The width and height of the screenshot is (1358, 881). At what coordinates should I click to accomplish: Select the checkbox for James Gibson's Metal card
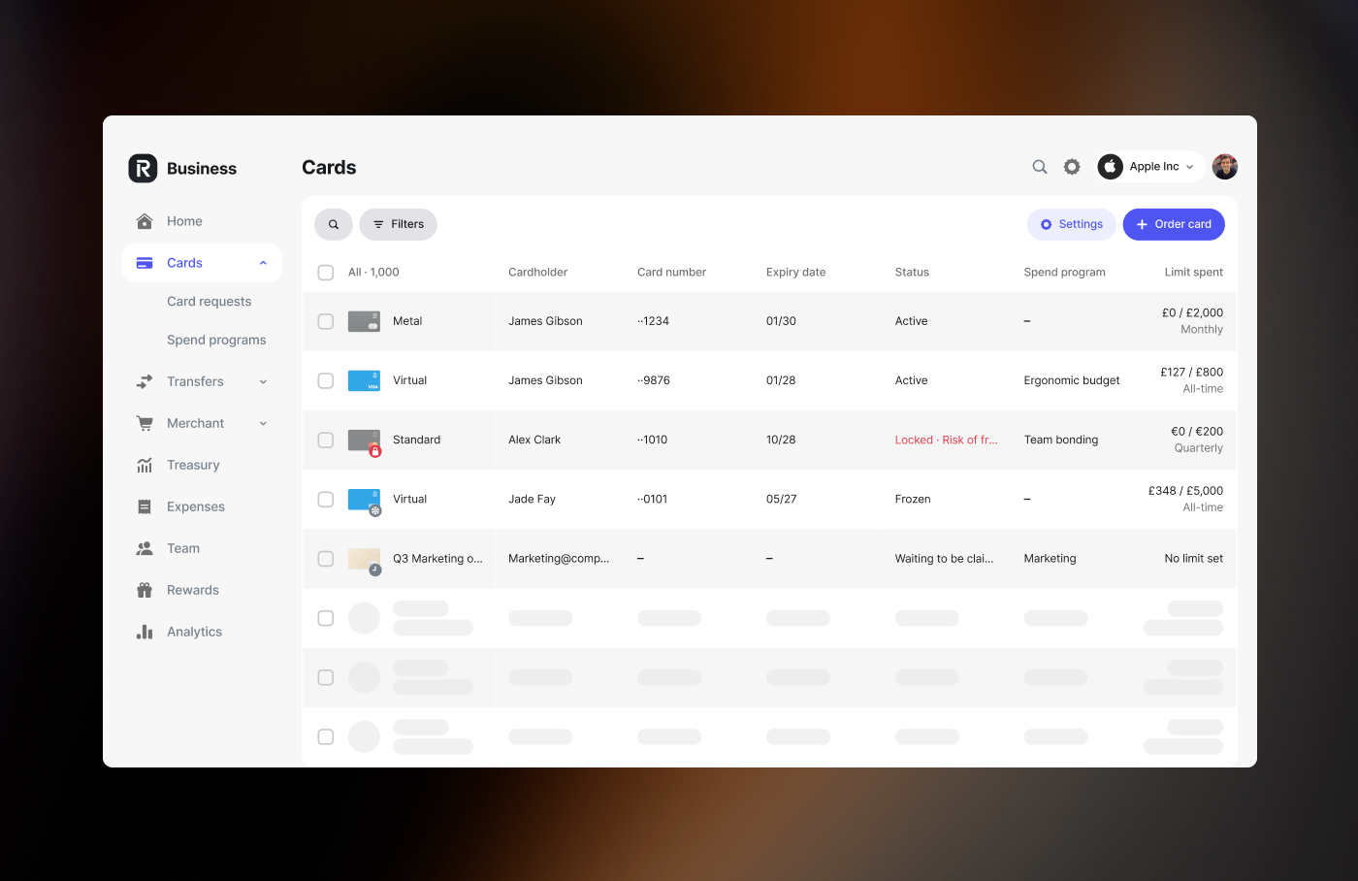pyautogui.click(x=325, y=321)
